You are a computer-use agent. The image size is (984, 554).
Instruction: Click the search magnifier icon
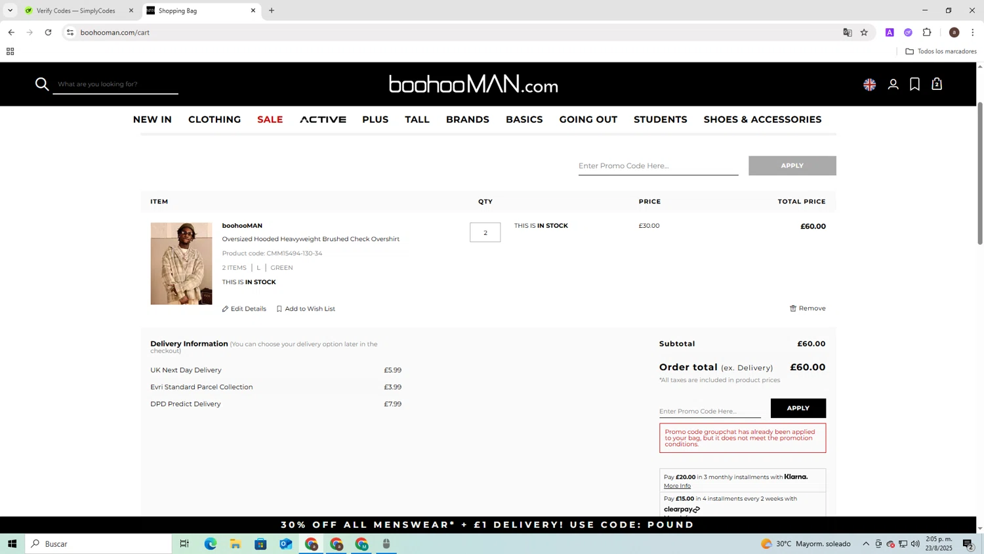pos(42,84)
